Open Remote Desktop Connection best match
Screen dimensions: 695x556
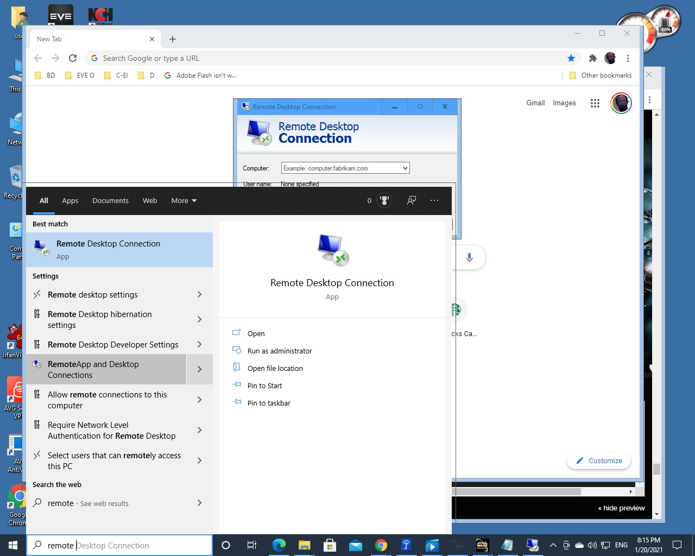119,250
